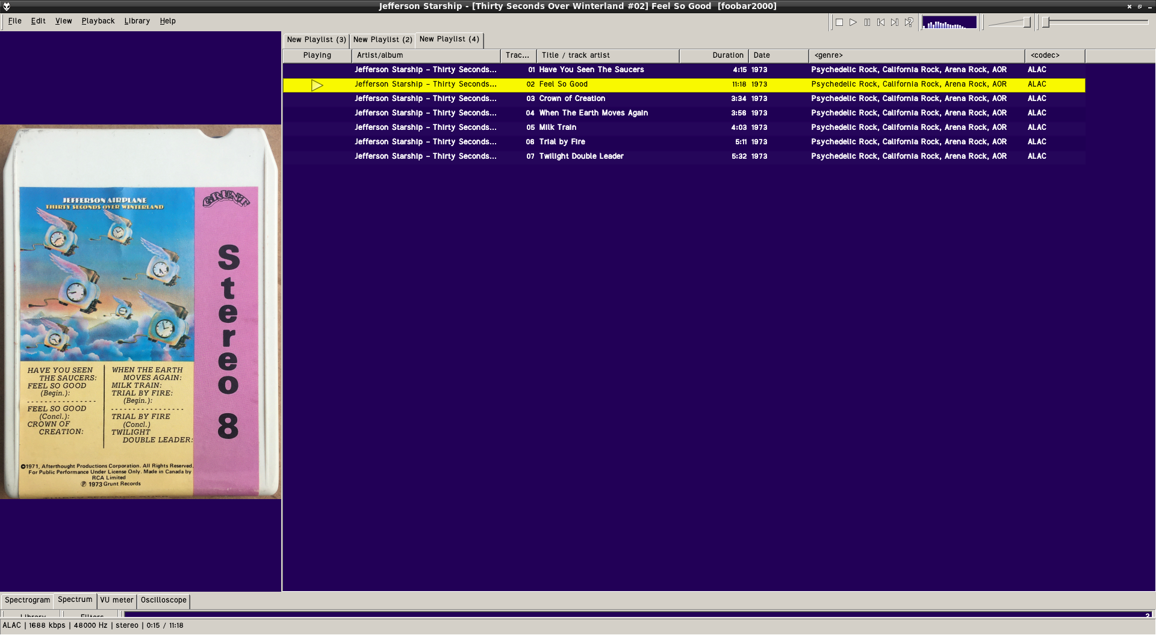1156x635 pixels.
Task: Sort by the Playing column header
Action: (x=317, y=55)
